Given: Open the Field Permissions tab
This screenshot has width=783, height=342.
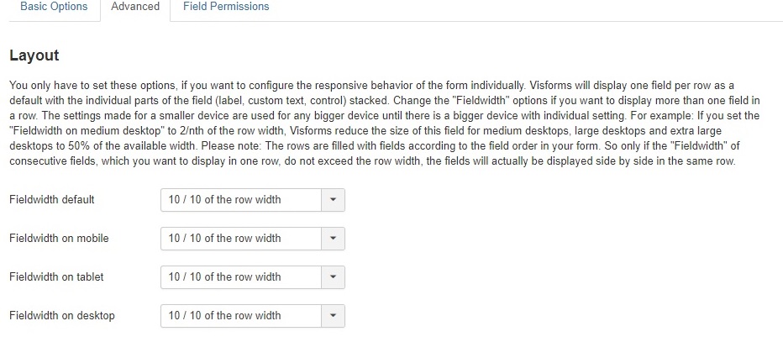Looking at the screenshot, I should tap(226, 7).
